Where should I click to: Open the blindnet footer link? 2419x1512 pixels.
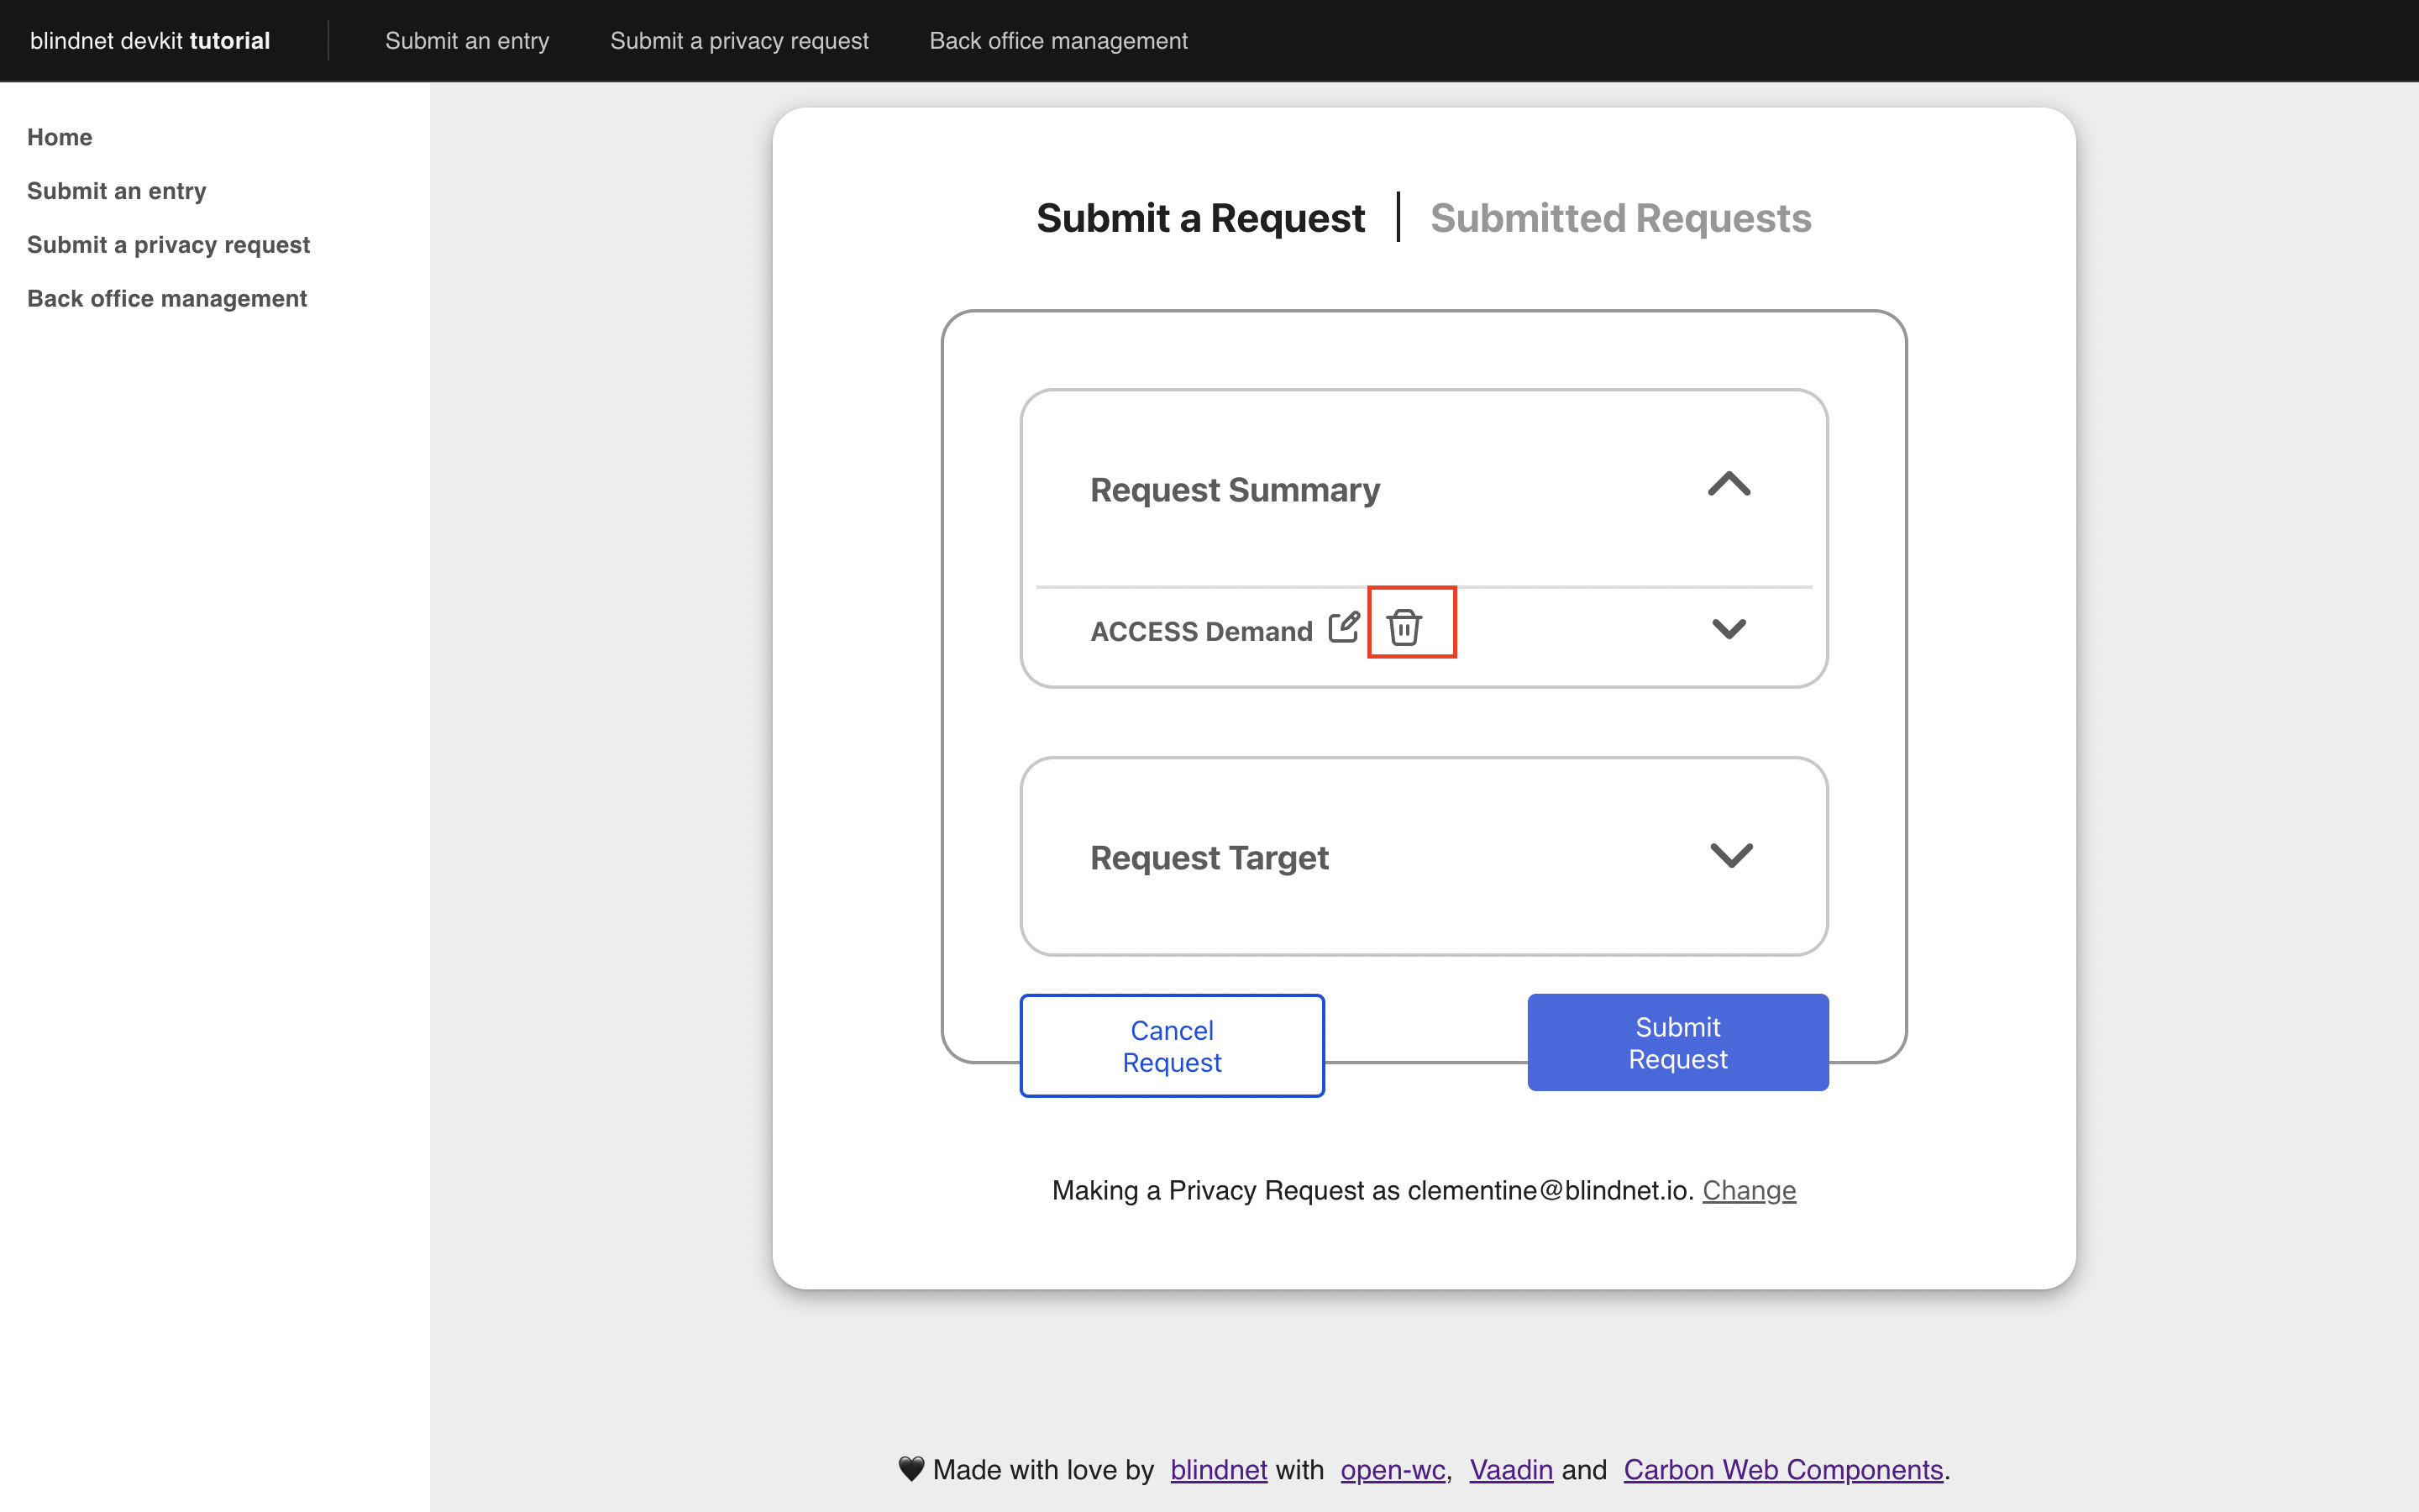click(1218, 1470)
